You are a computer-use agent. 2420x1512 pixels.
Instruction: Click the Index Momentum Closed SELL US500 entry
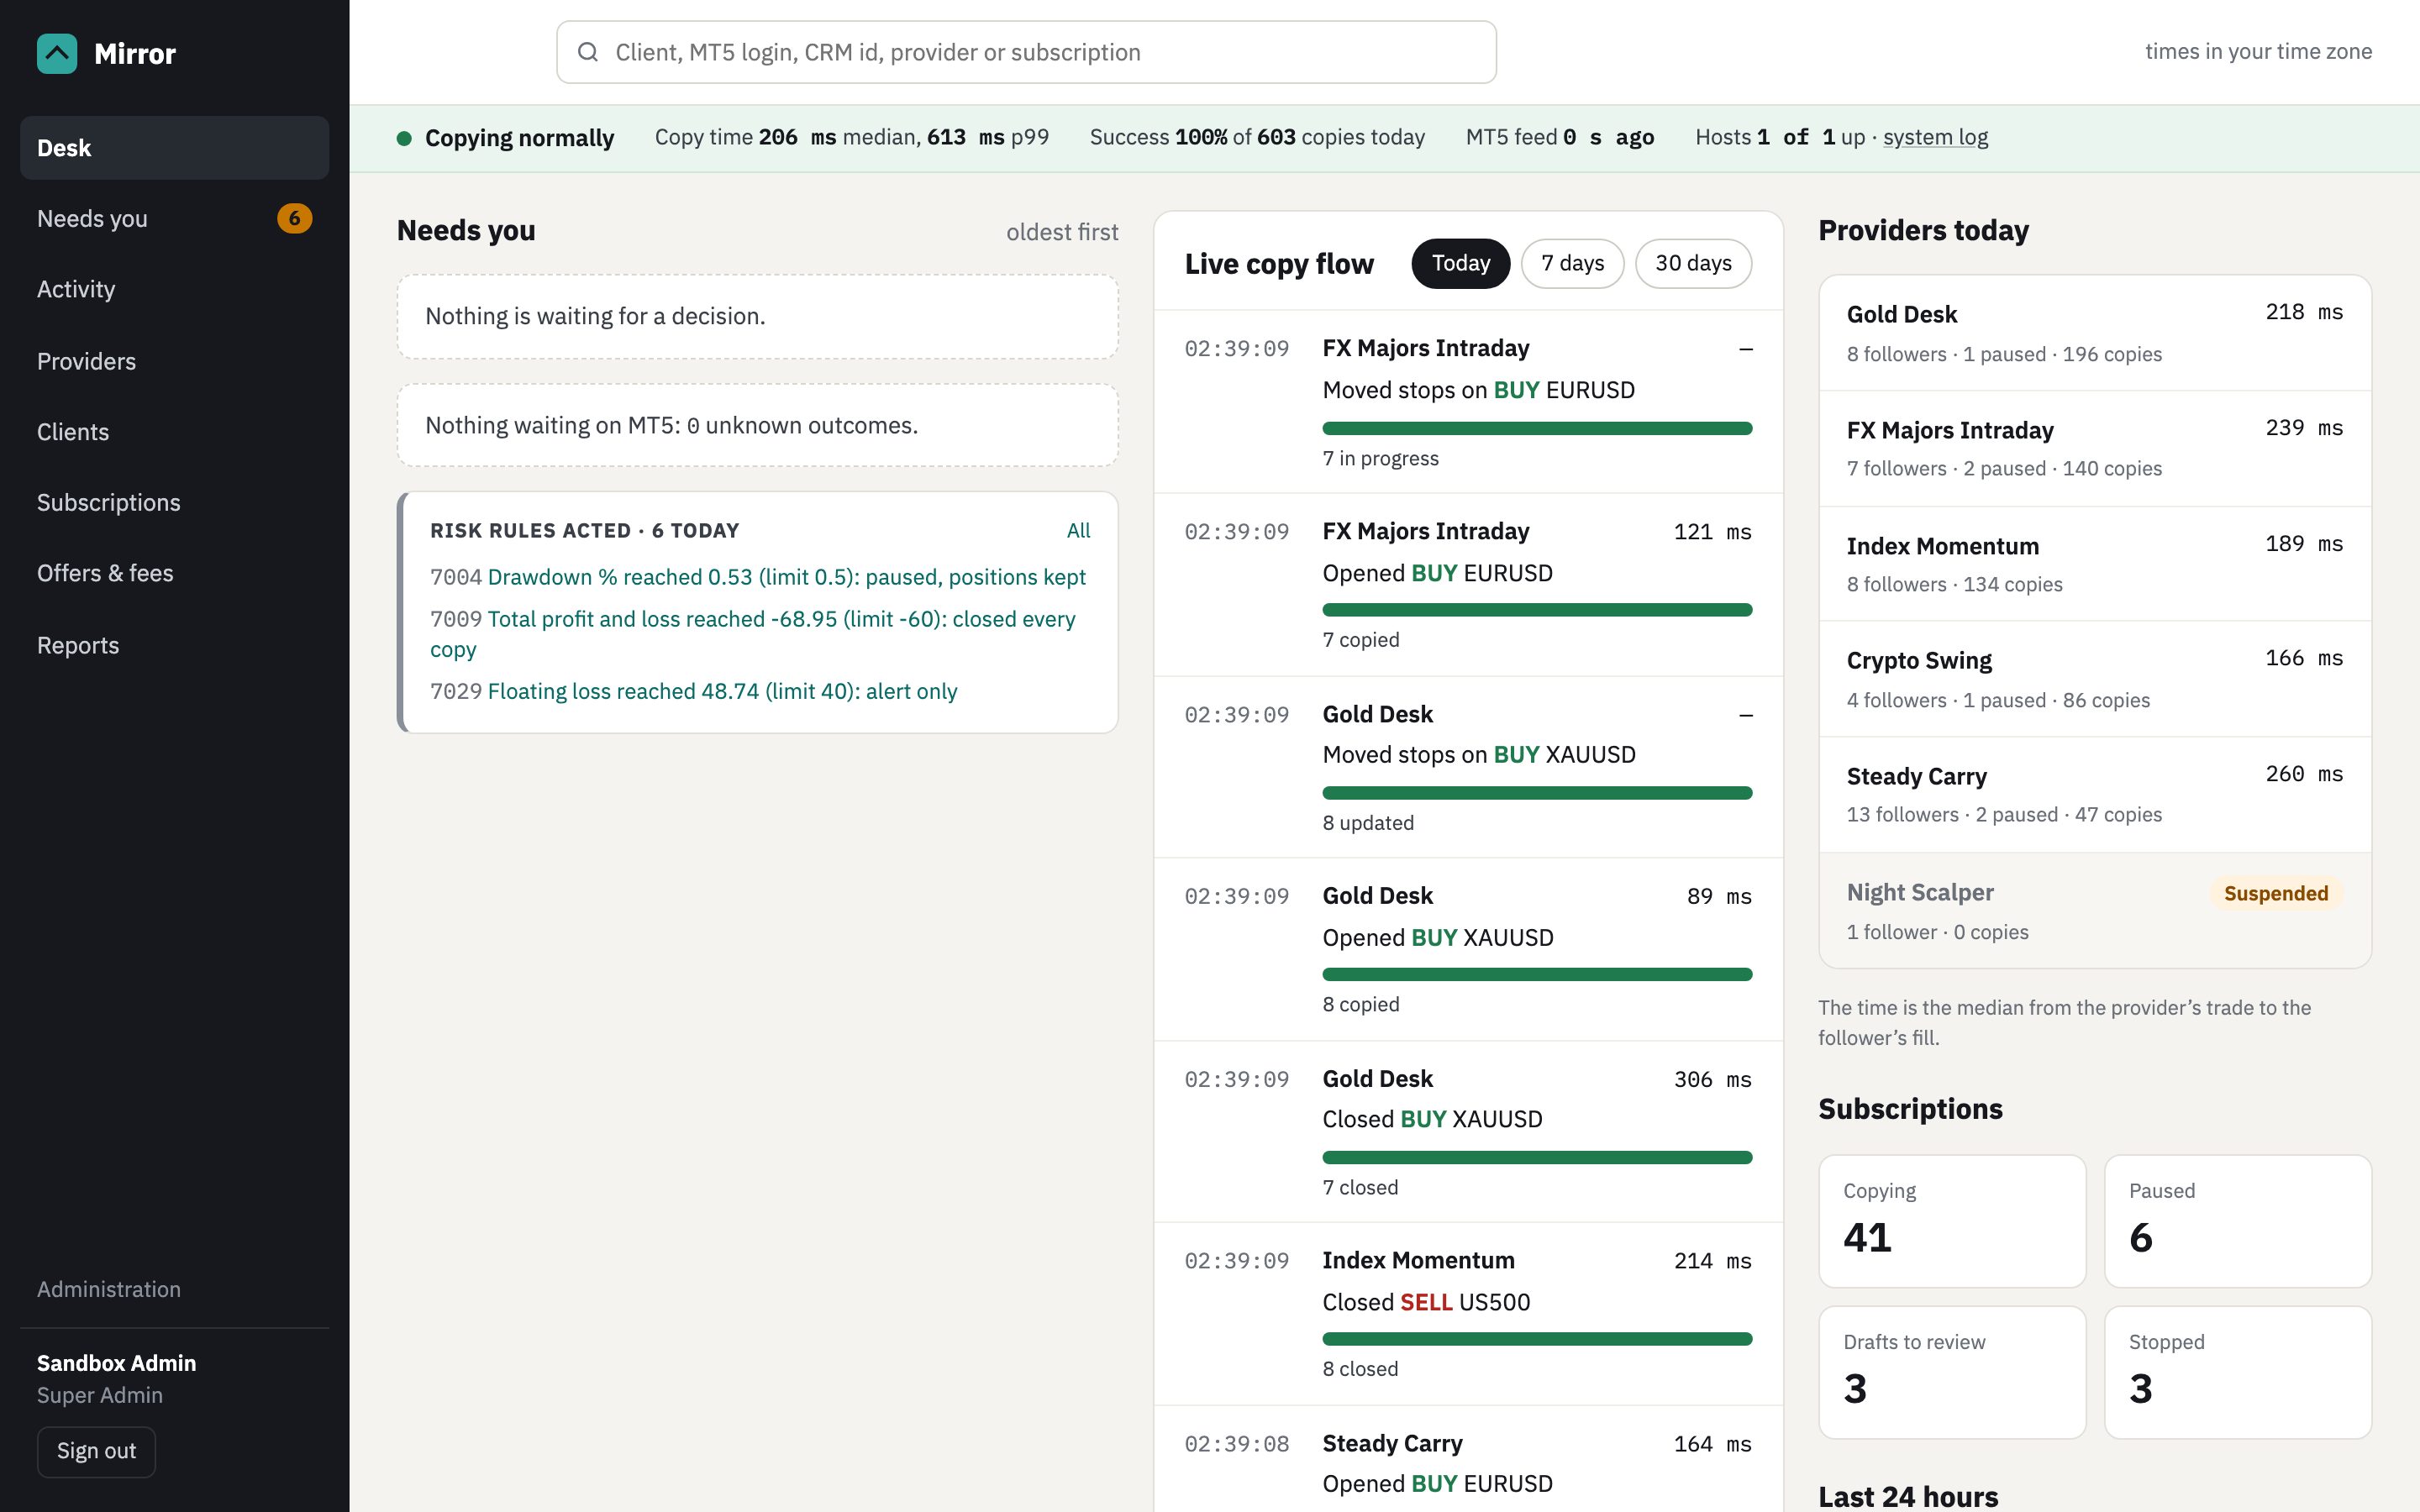[1468, 1314]
